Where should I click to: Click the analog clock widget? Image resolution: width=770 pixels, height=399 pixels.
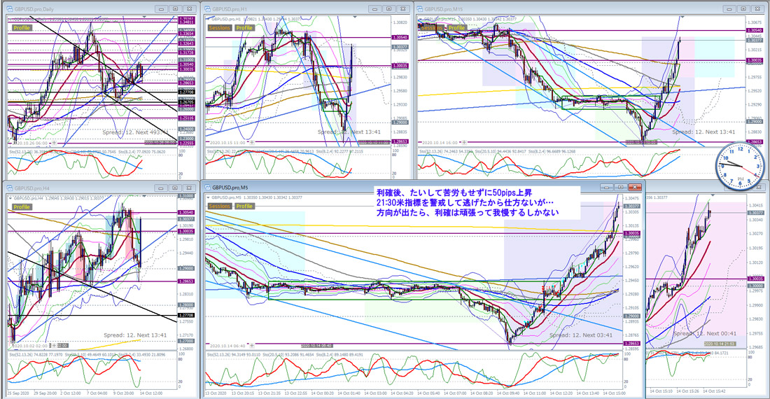(740, 167)
